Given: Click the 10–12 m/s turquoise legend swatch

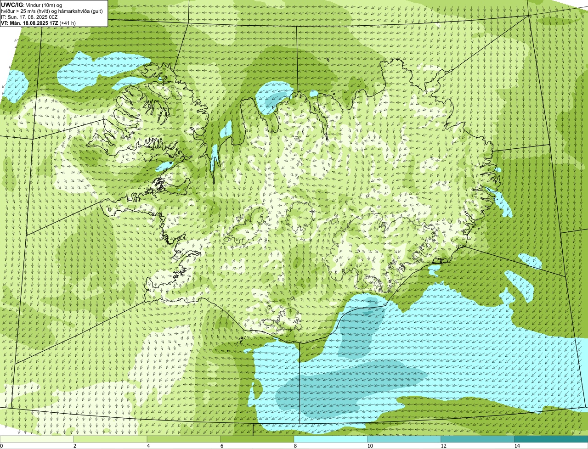Looking at the screenshot, I should pos(404,439).
